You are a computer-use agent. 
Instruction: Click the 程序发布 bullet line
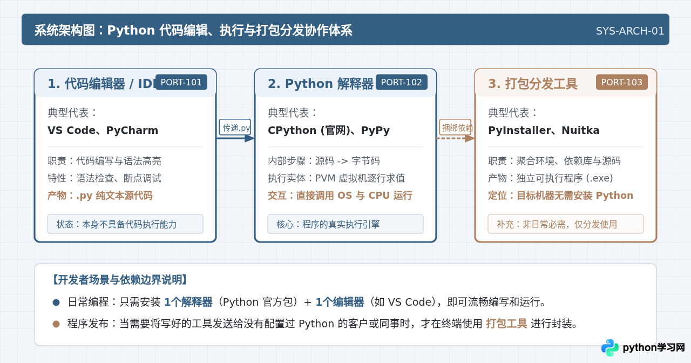pyautogui.click(x=316, y=324)
